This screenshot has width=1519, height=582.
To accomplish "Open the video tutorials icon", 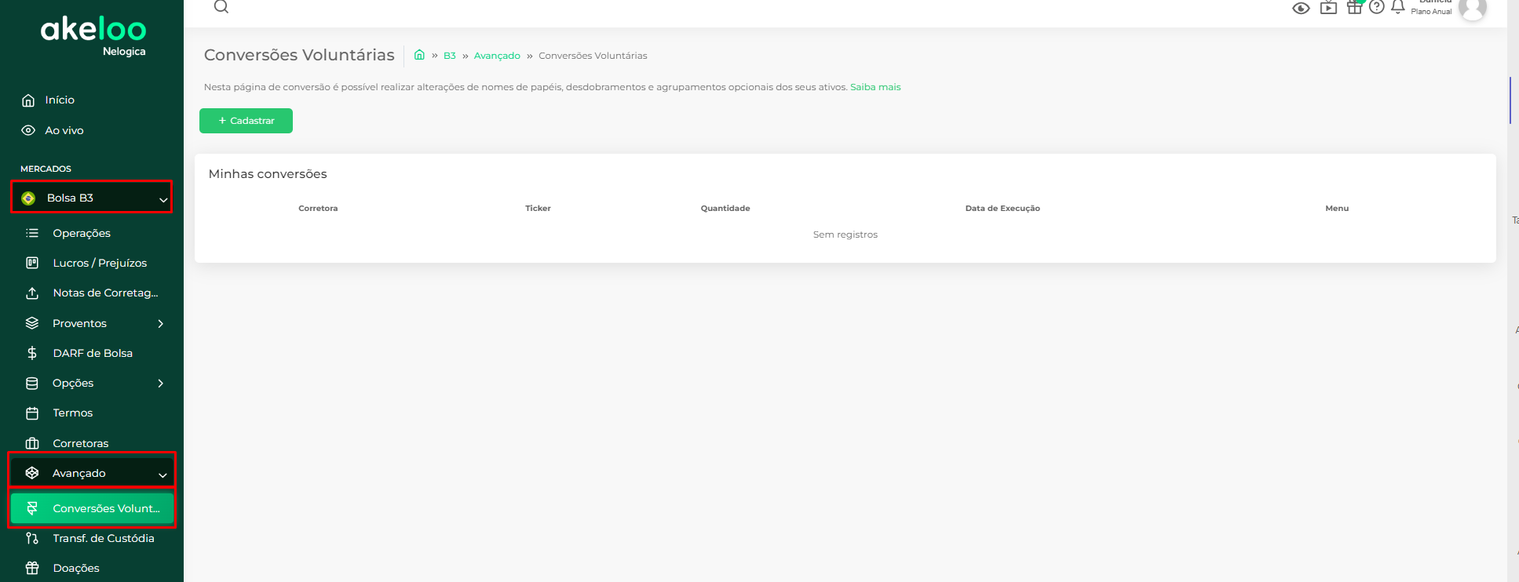I will (1328, 8).
